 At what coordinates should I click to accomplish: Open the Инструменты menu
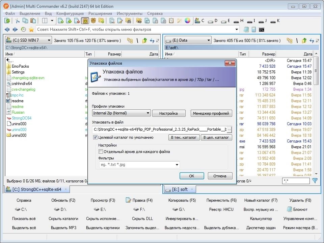[x=130, y=14]
